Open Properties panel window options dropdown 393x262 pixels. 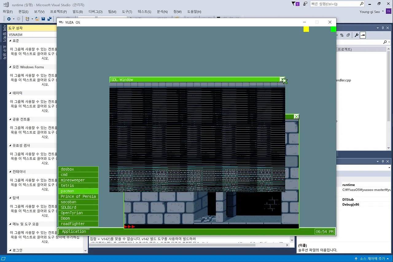tap(378, 162)
